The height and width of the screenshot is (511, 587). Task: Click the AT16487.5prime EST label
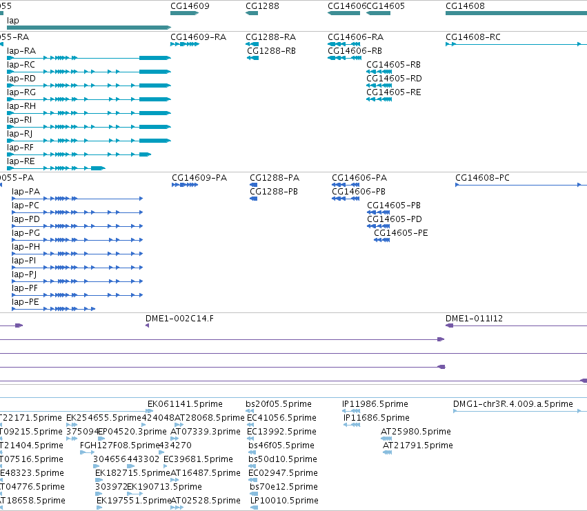(206, 473)
